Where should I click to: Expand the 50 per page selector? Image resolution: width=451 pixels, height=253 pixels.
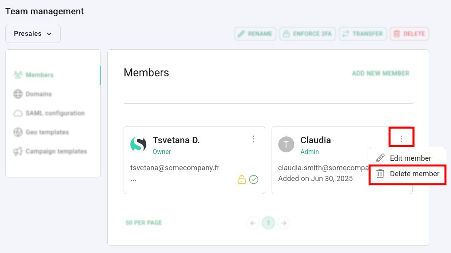coord(144,223)
